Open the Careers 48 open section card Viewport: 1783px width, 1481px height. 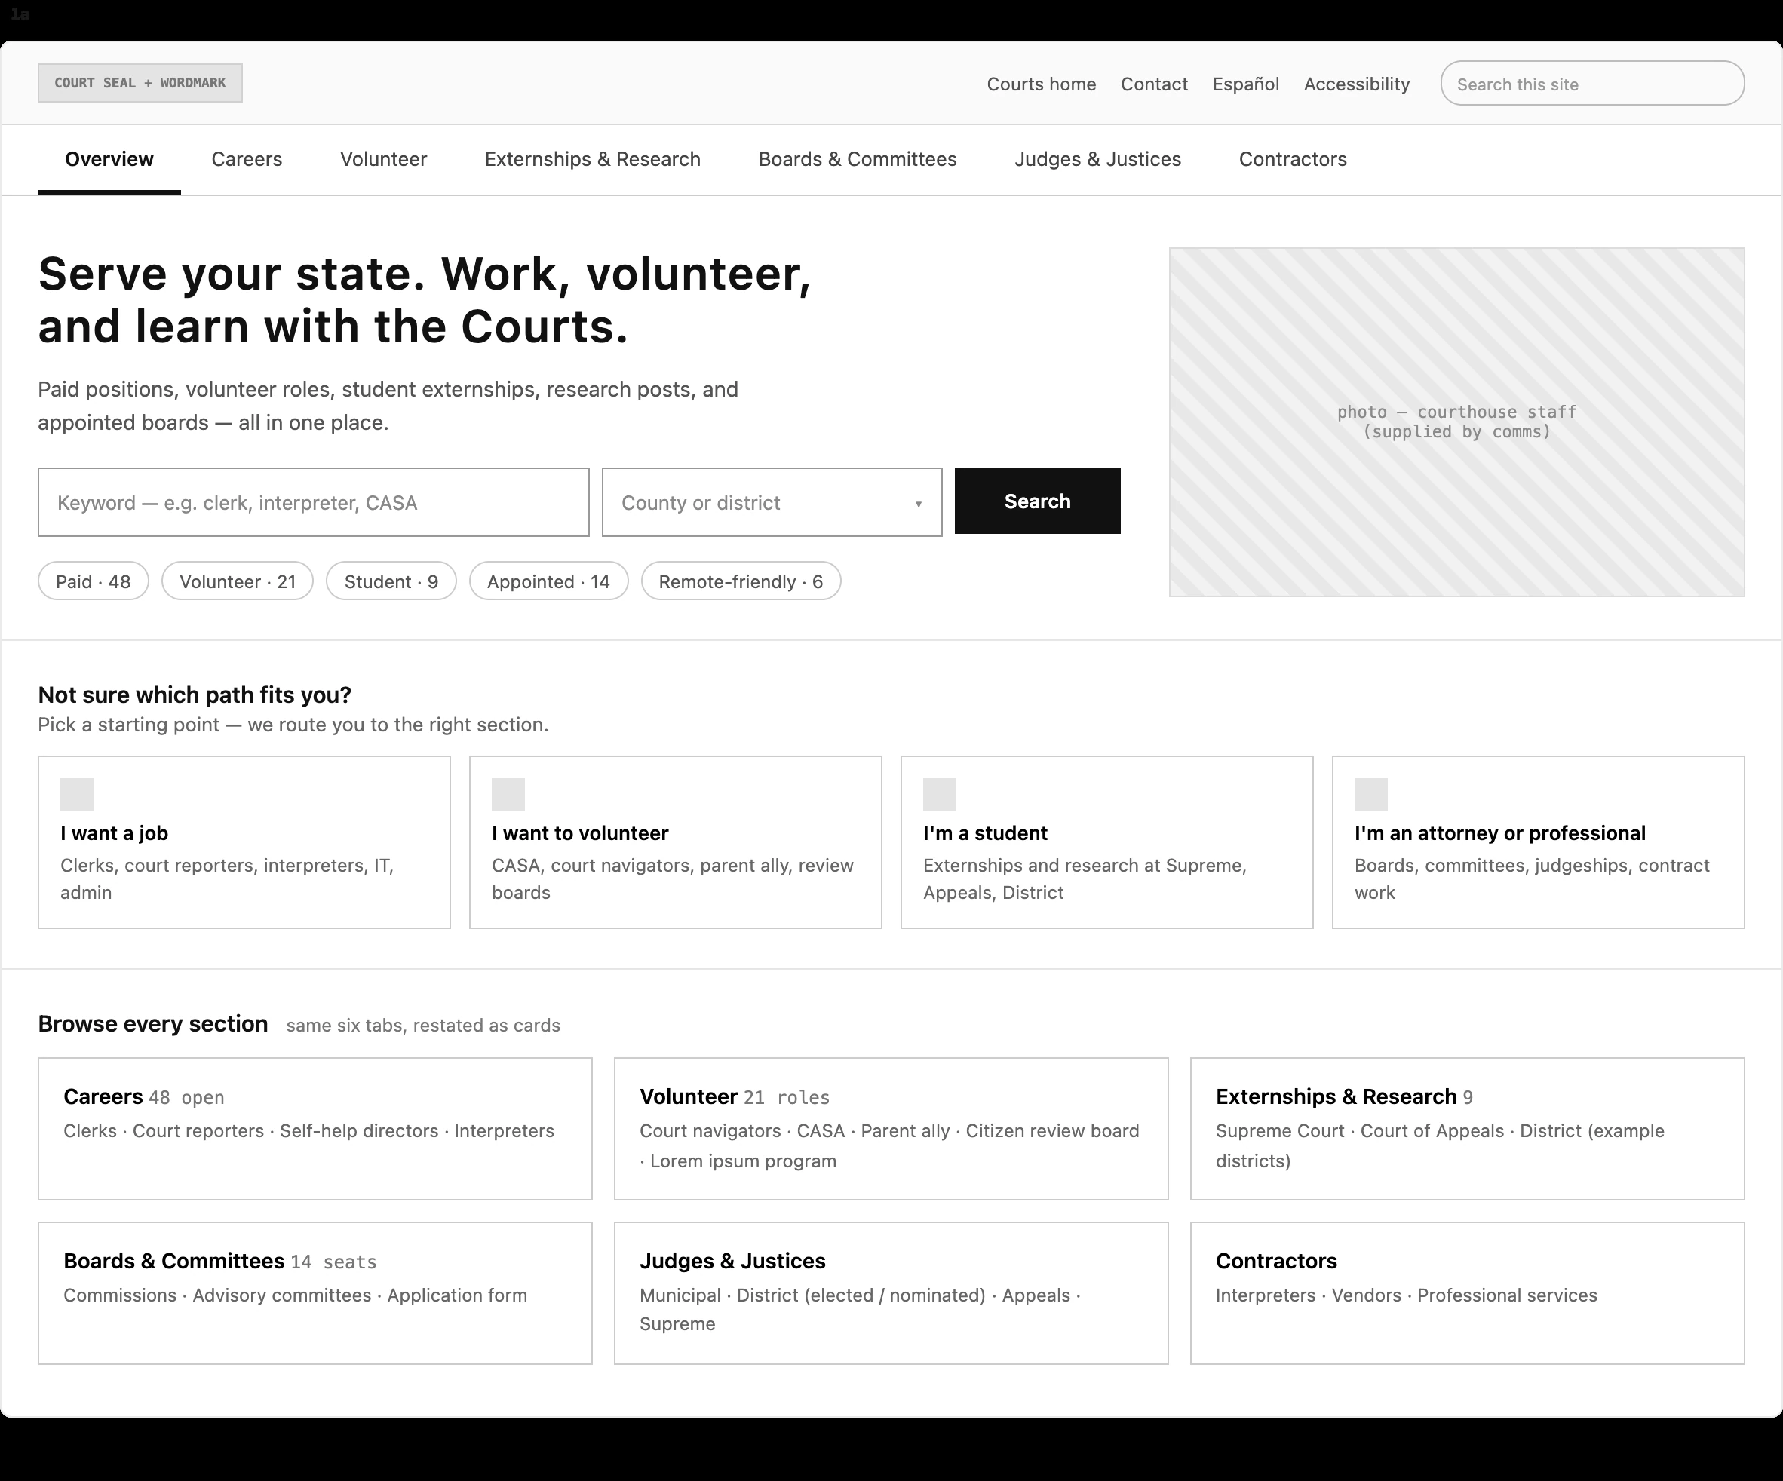(315, 1129)
